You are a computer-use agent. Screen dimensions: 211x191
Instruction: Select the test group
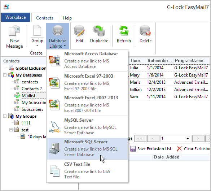[x=25, y=130]
